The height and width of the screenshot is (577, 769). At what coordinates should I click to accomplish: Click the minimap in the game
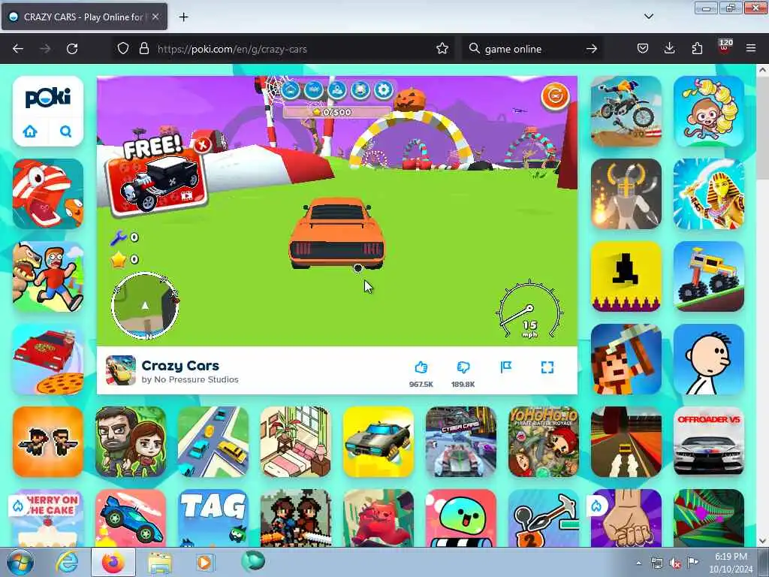pyautogui.click(x=145, y=307)
